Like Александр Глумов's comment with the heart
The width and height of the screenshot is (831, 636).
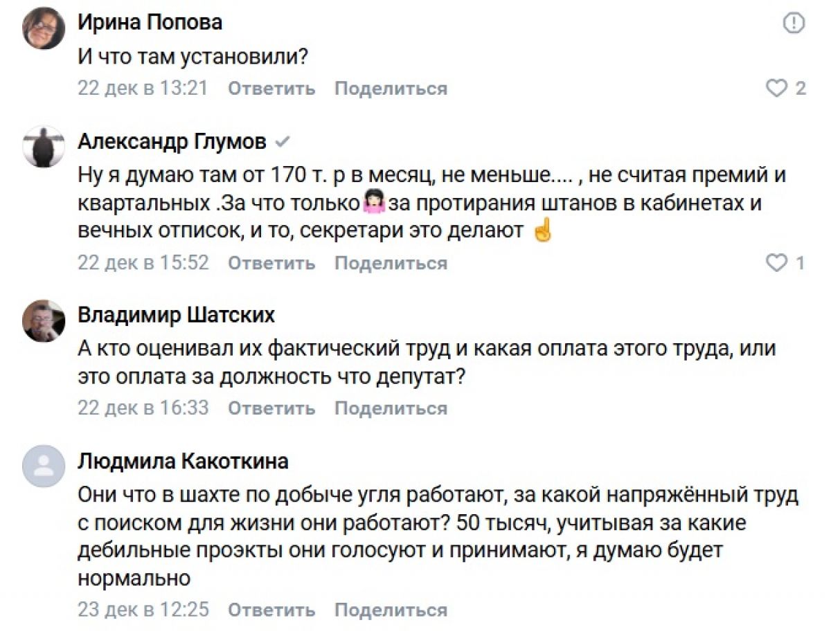click(777, 263)
